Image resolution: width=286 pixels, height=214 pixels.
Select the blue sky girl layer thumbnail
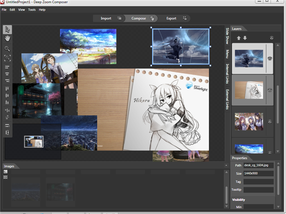[x=249, y=59]
